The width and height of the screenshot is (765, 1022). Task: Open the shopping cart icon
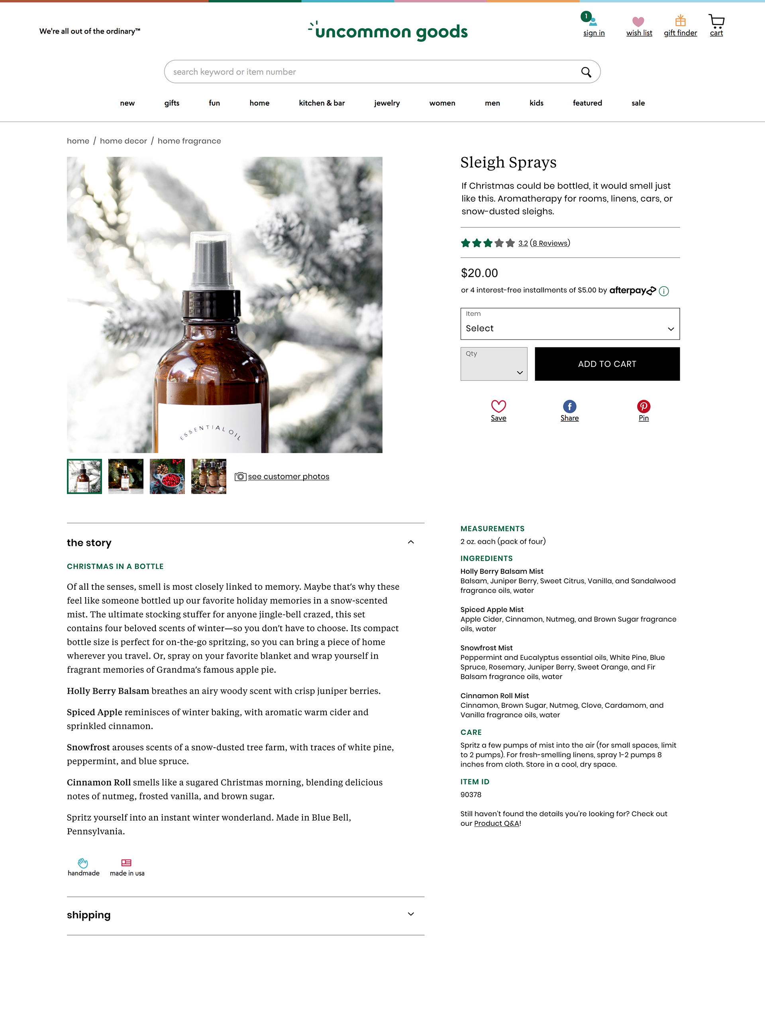(x=716, y=21)
